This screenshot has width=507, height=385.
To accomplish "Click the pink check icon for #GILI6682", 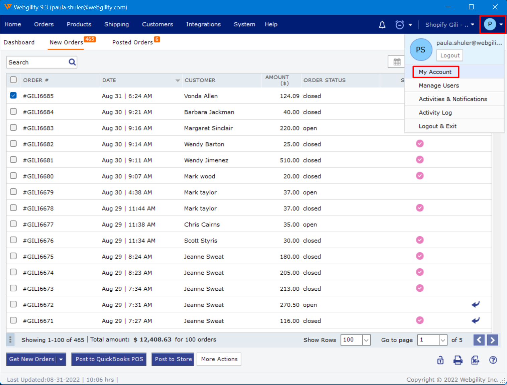I will [420, 143].
